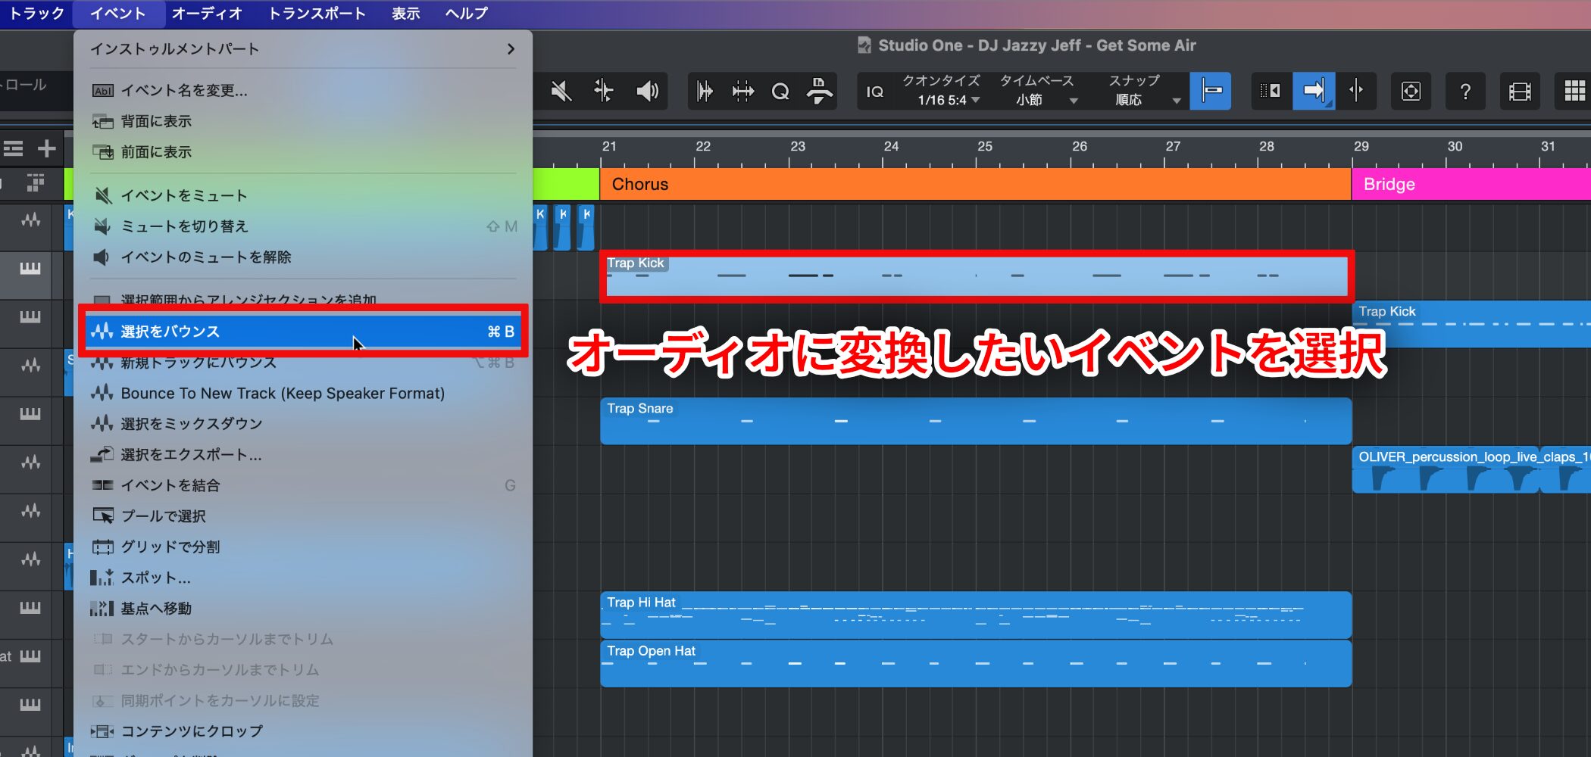The image size is (1591, 757).
Task: Choose 前面に表示 option
Action: 303,152
